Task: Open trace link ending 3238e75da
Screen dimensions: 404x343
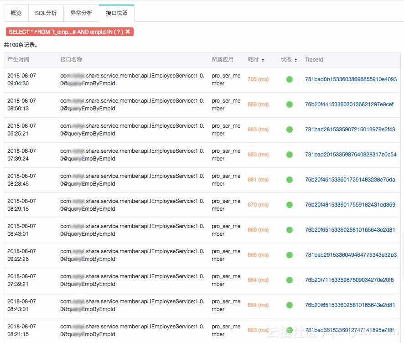Action: [350, 180]
